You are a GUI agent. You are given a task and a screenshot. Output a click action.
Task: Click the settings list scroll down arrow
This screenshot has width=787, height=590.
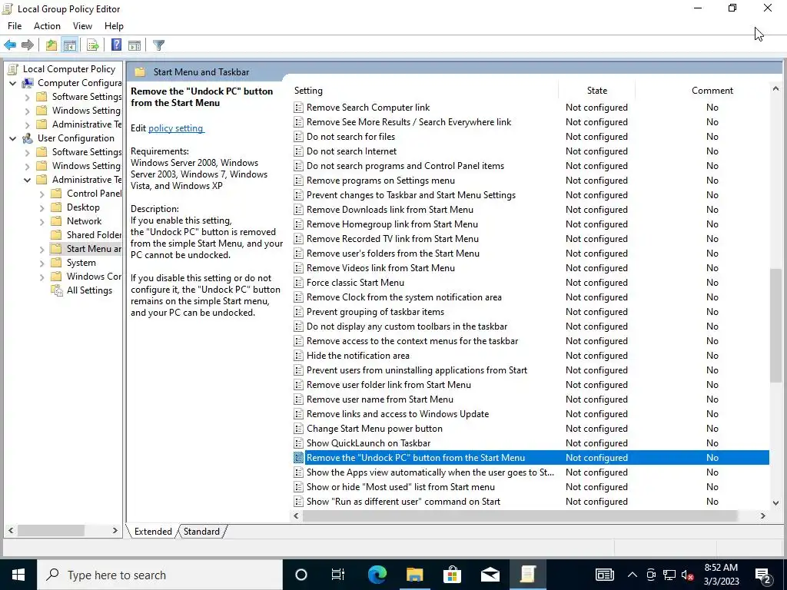pyautogui.click(x=775, y=502)
